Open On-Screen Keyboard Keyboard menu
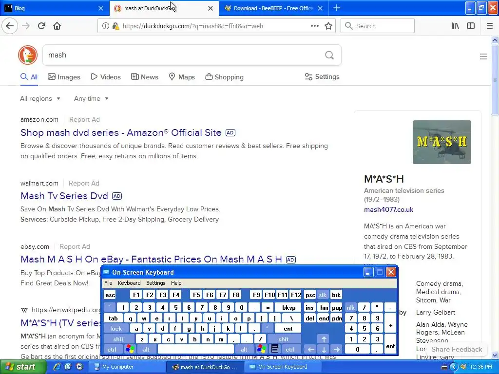 129,283
